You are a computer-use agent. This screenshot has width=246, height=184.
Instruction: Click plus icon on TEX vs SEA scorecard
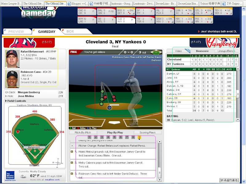(x=231, y=14)
